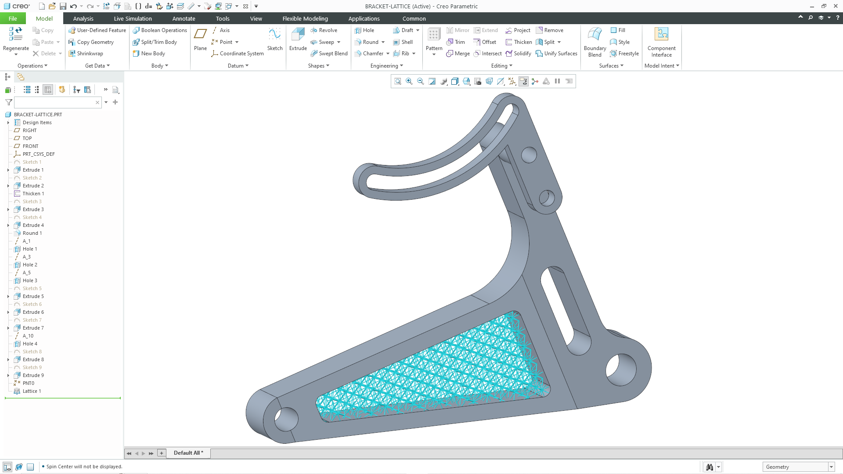
Task: Open Boolean Operations in the Body group
Action: click(159, 30)
